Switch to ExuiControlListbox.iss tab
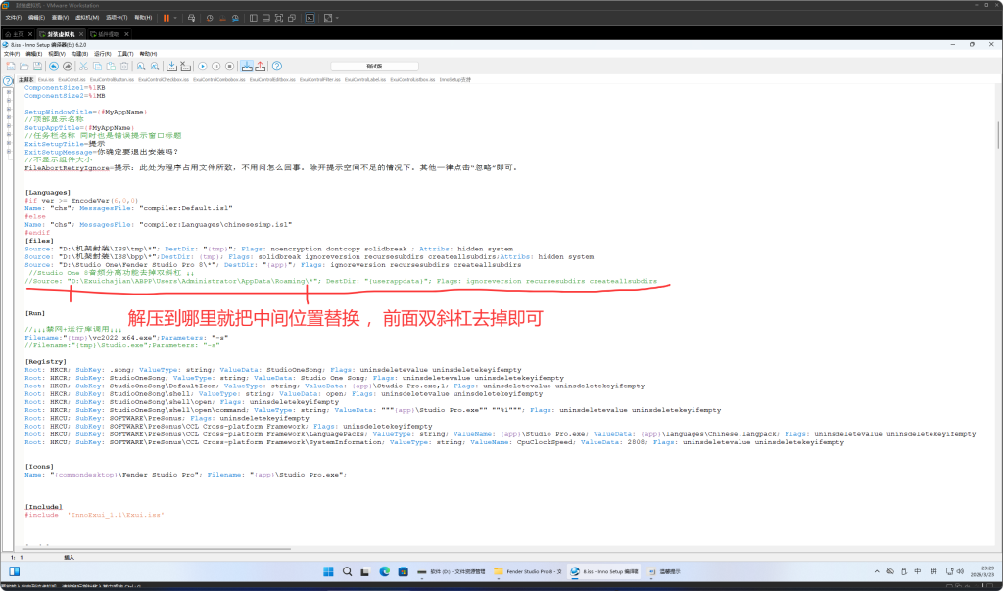This screenshot has height=591, width=1003. pyautogui.click(x=412, y=80)
